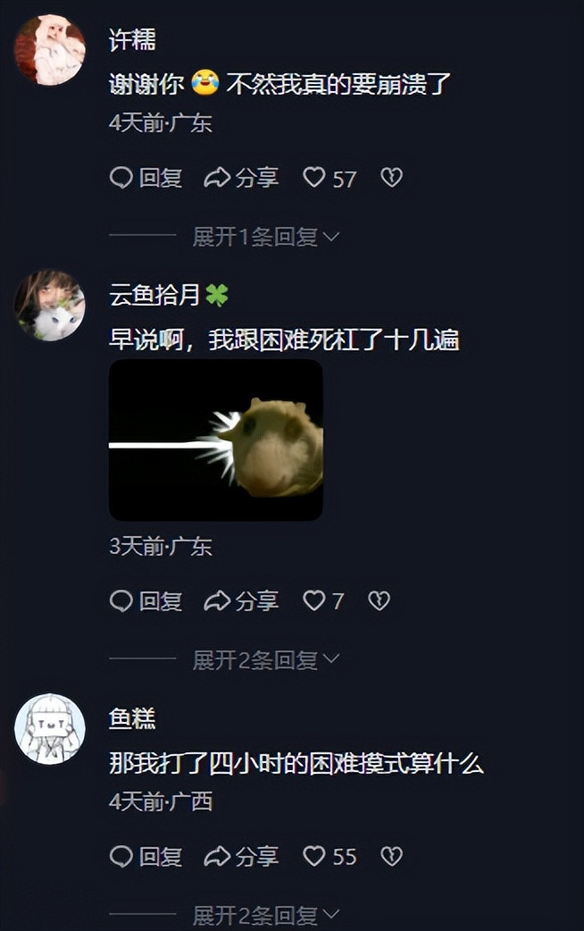The image size is (584, 931).
Task: Open 云鱼拾月's avatar with white cat
Action: click(x=50, y=306)
